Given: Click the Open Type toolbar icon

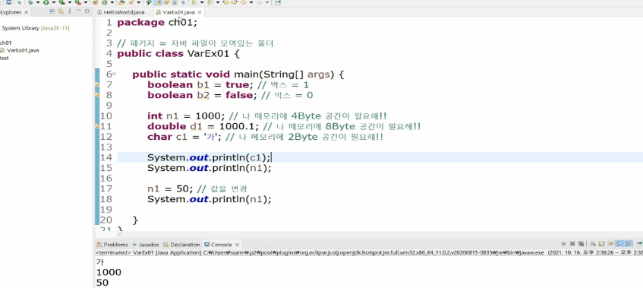Looking at the screenshot, I should click(121, 2).
